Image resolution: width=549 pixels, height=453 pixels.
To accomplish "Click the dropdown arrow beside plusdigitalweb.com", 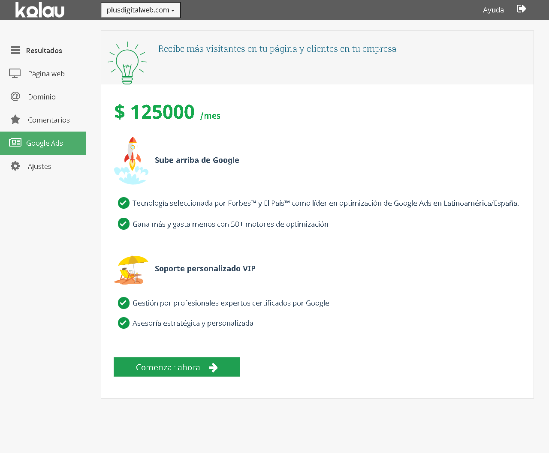I will point(174,10).
